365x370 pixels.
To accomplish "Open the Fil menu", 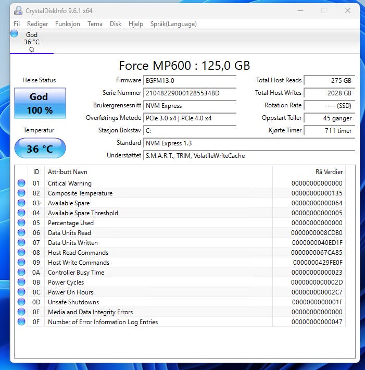I will tap(17, 24).
